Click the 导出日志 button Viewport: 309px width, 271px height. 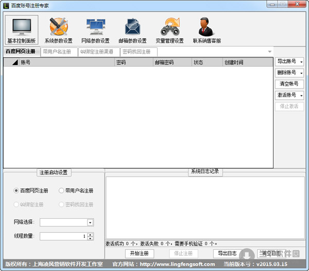coord(228,253)
